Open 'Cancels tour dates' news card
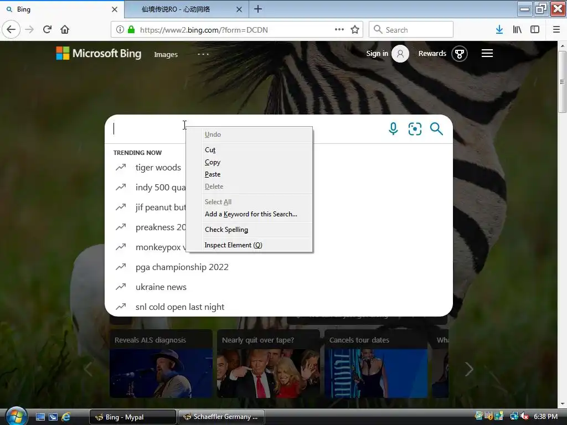Screen dimensions: 567x425 (x=376, y=364)
